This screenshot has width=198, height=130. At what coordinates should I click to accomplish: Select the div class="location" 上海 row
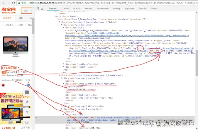[x=83, y=128]
